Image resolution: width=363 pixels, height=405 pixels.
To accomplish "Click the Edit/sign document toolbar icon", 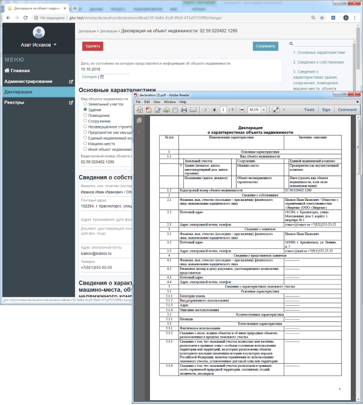I will pyautogui.click(x=157, y=110).
